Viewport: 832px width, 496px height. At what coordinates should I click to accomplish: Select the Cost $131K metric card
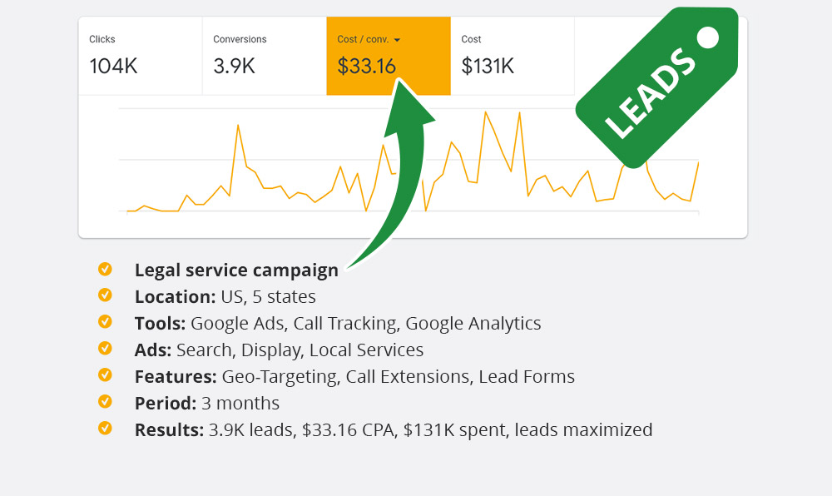tap(512, 57)
